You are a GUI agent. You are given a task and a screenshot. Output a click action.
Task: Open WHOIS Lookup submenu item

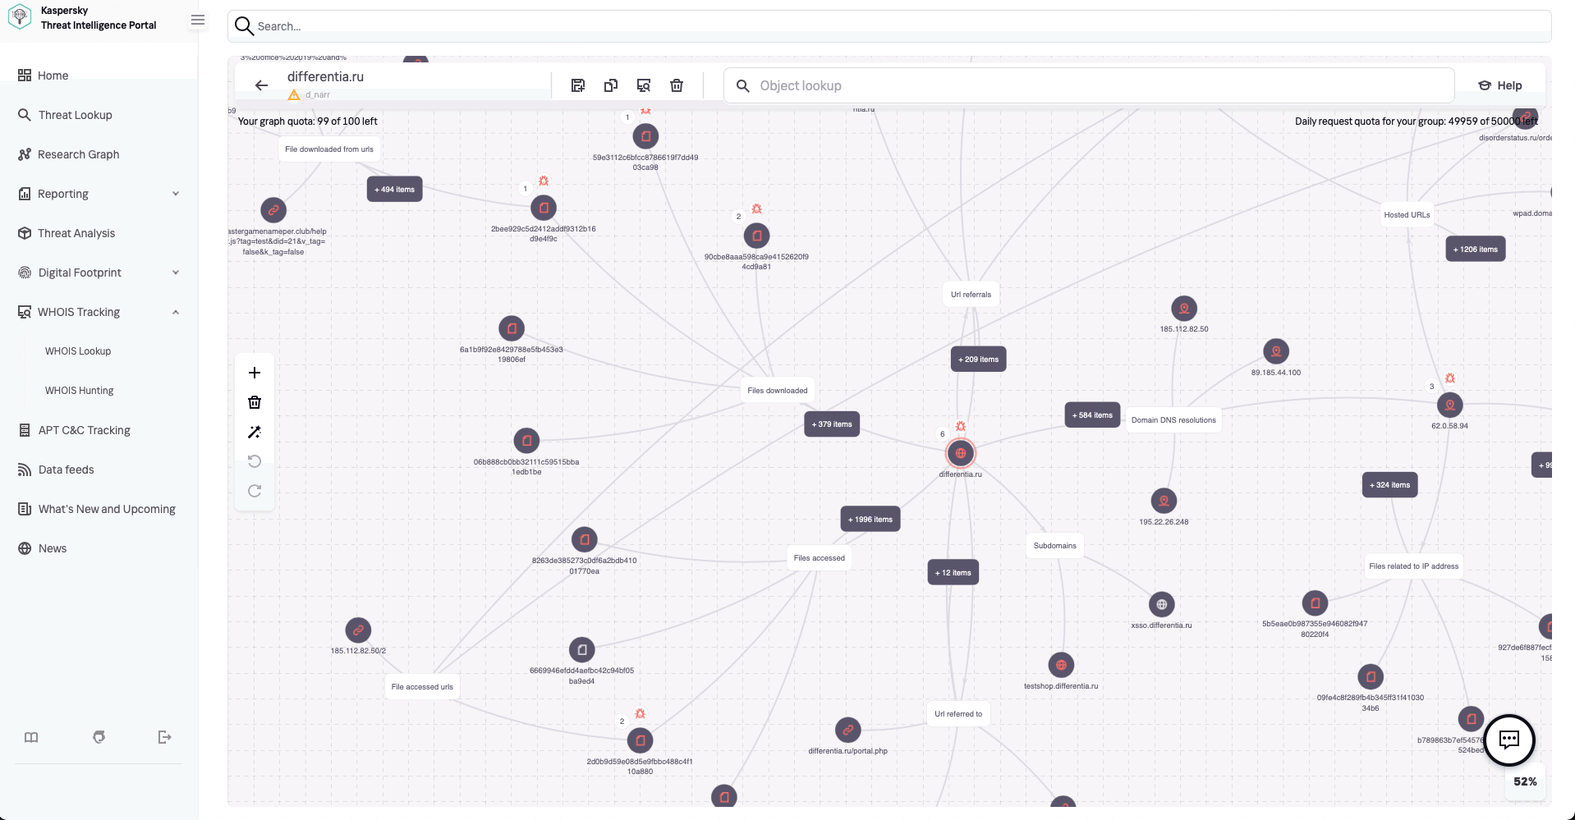point(78,351)
